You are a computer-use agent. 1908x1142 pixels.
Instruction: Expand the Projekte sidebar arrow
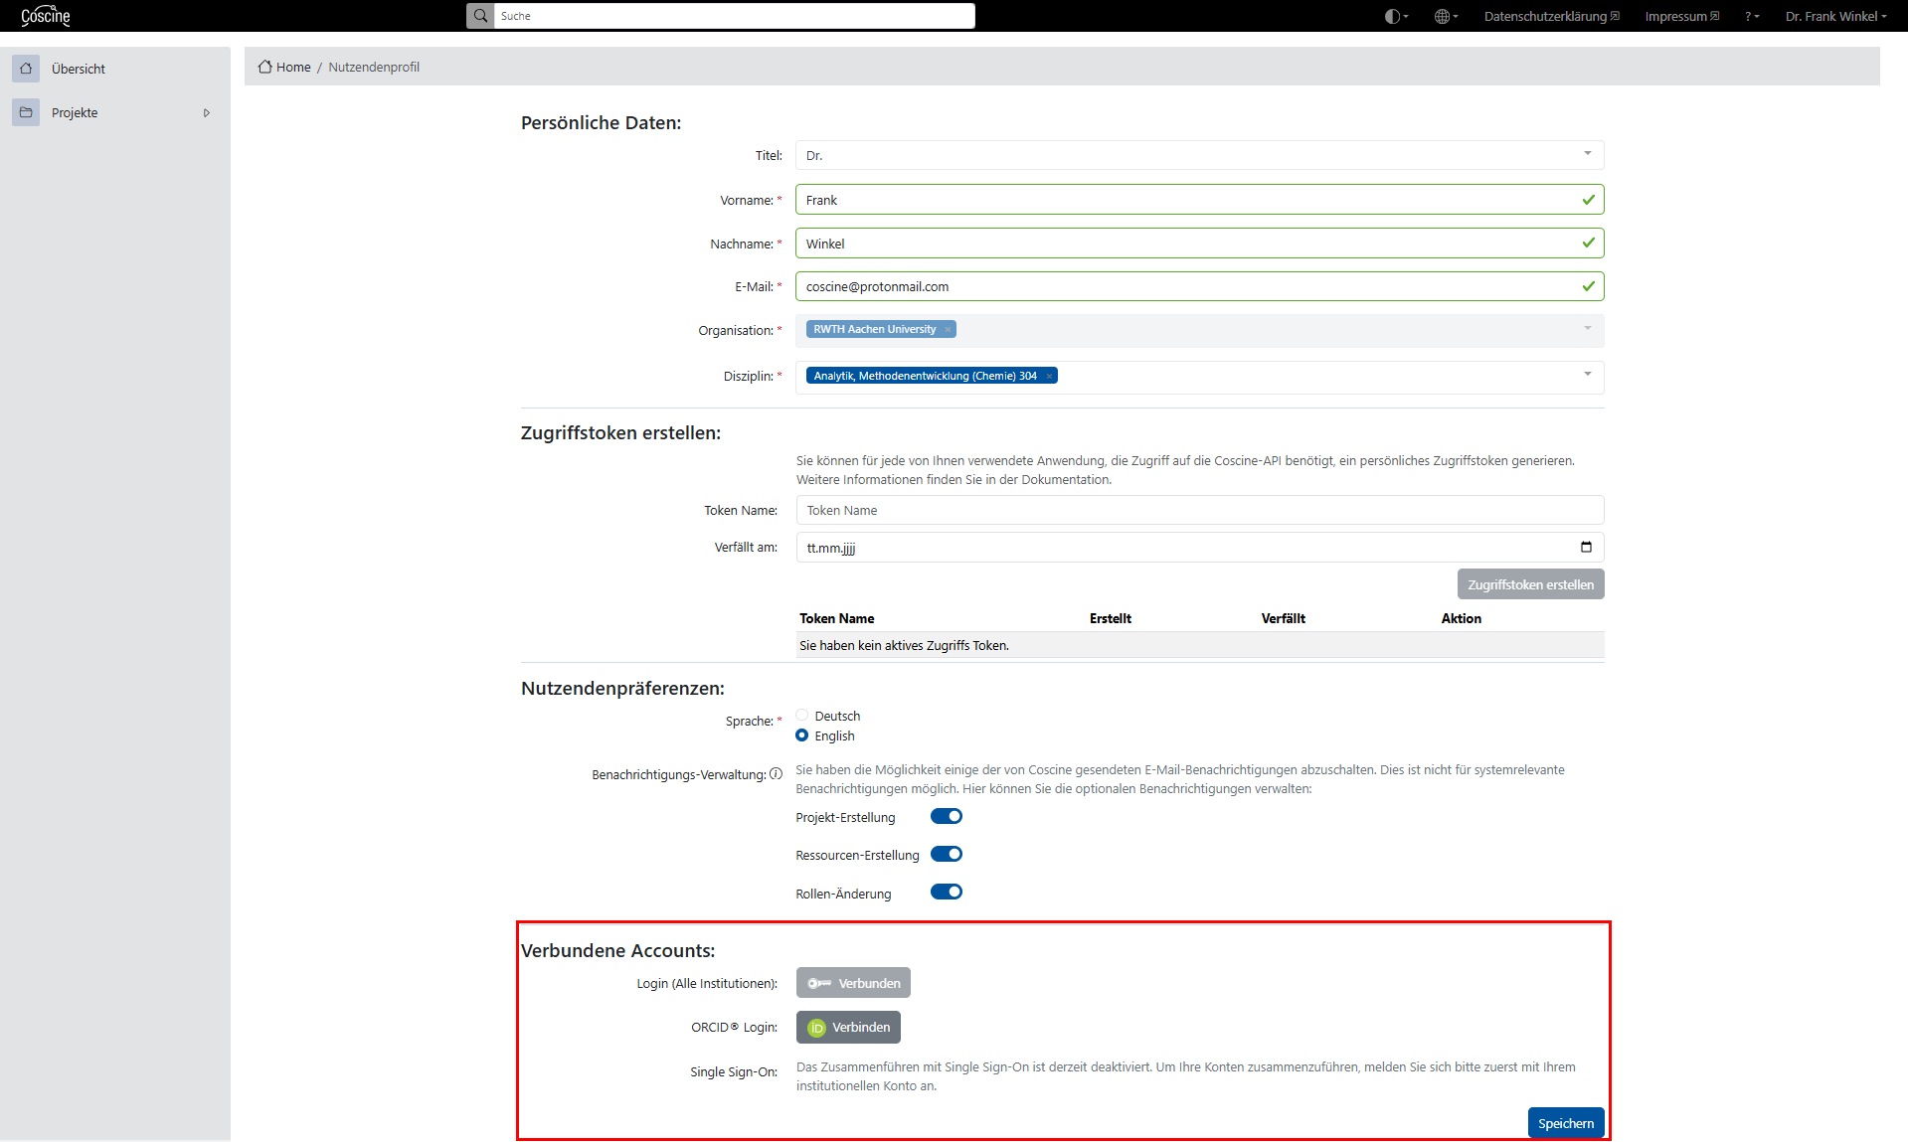207,112
